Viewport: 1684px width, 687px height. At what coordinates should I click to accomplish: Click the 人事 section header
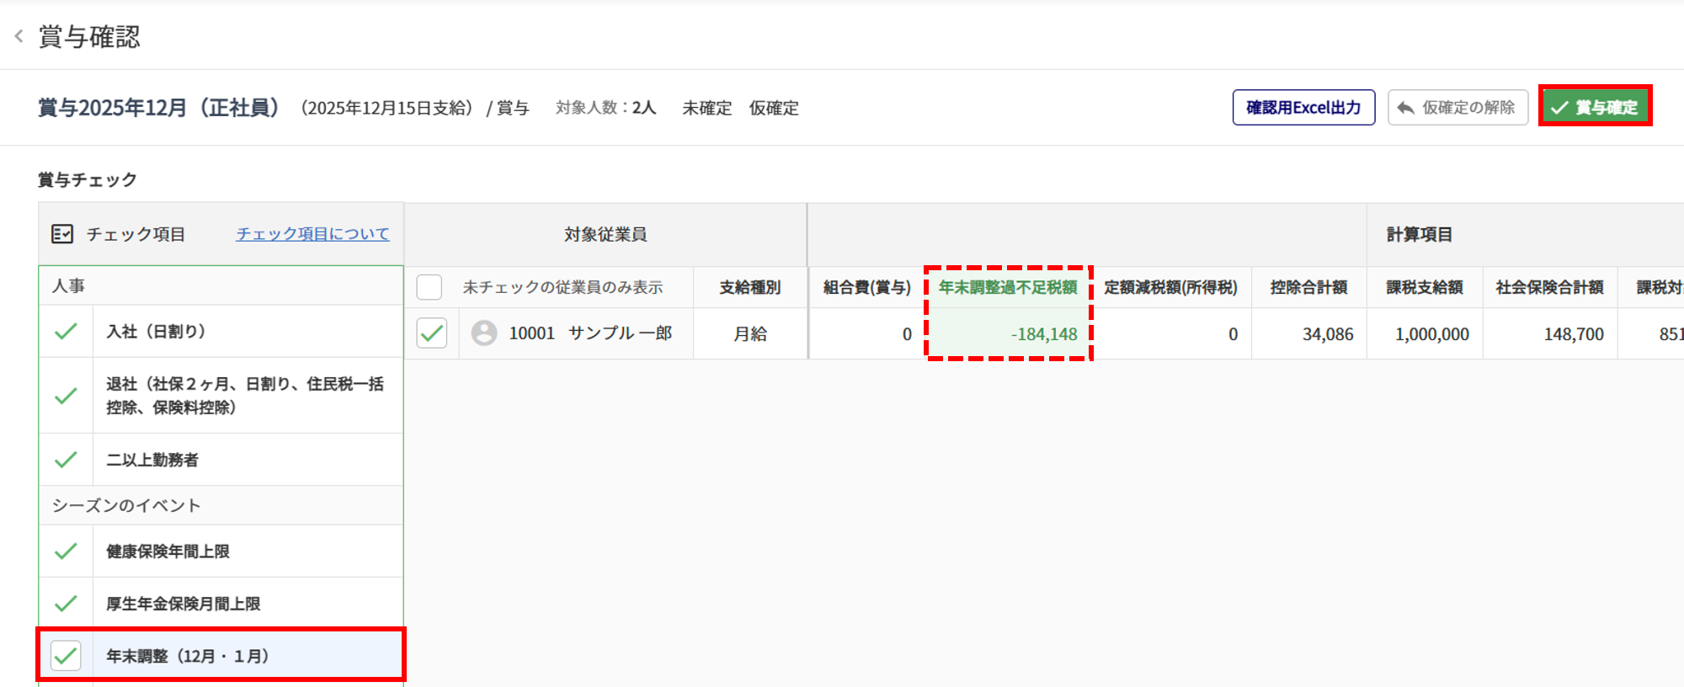coord(221,286)
